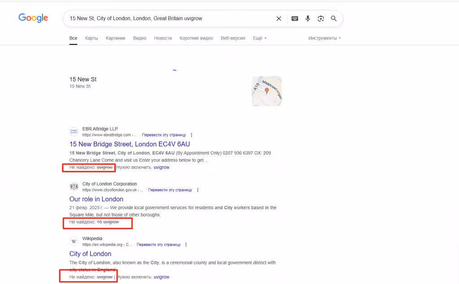Clear the search query with X icon
Viewport: 459px width, 284px height.
tap(279, 18)
